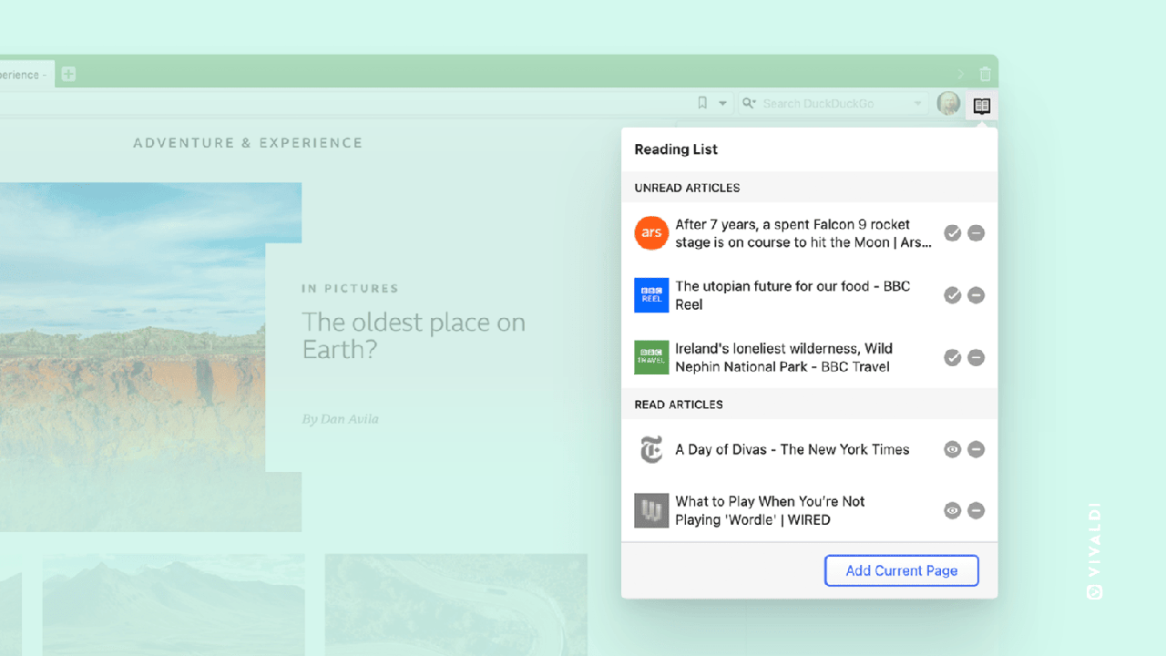Screen dimensions: 1166x656
Task: Click the bookmark page icon
Action: [702, 103]
